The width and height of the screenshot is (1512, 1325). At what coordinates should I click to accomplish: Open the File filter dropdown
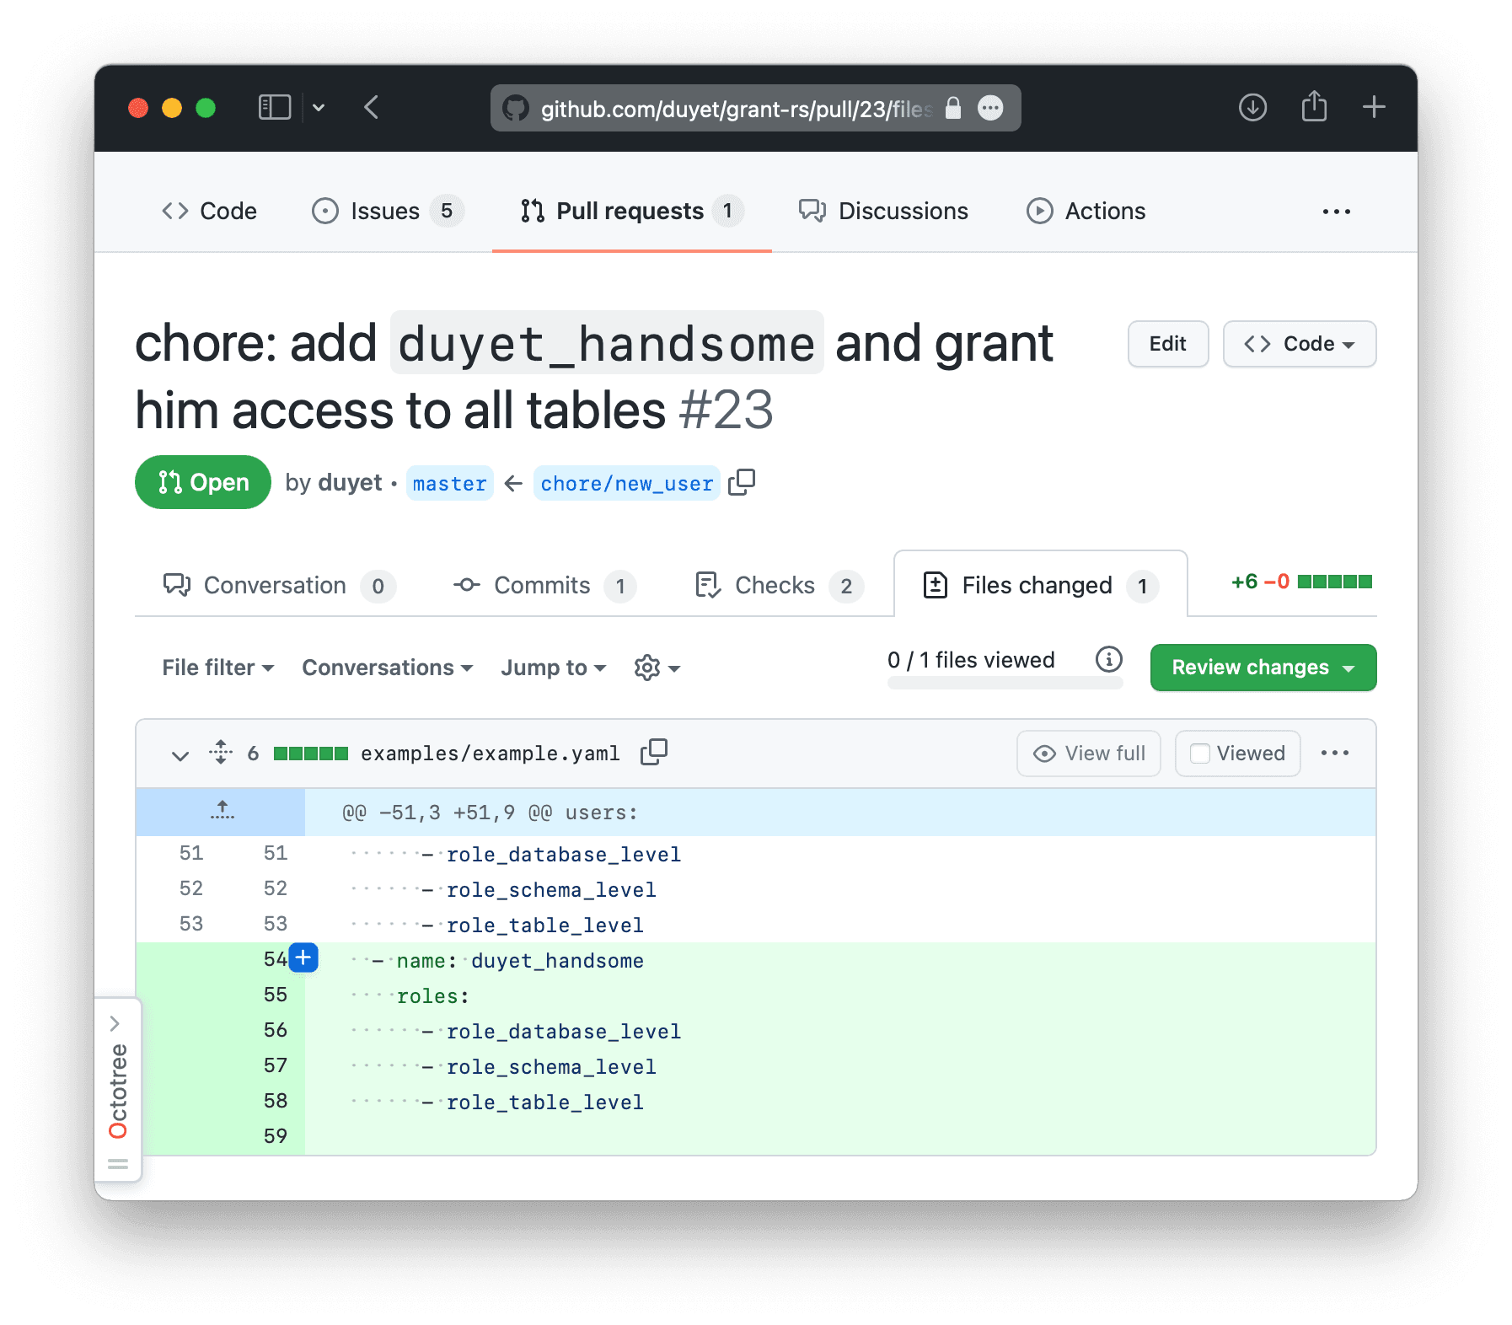[x=217, y=668]
